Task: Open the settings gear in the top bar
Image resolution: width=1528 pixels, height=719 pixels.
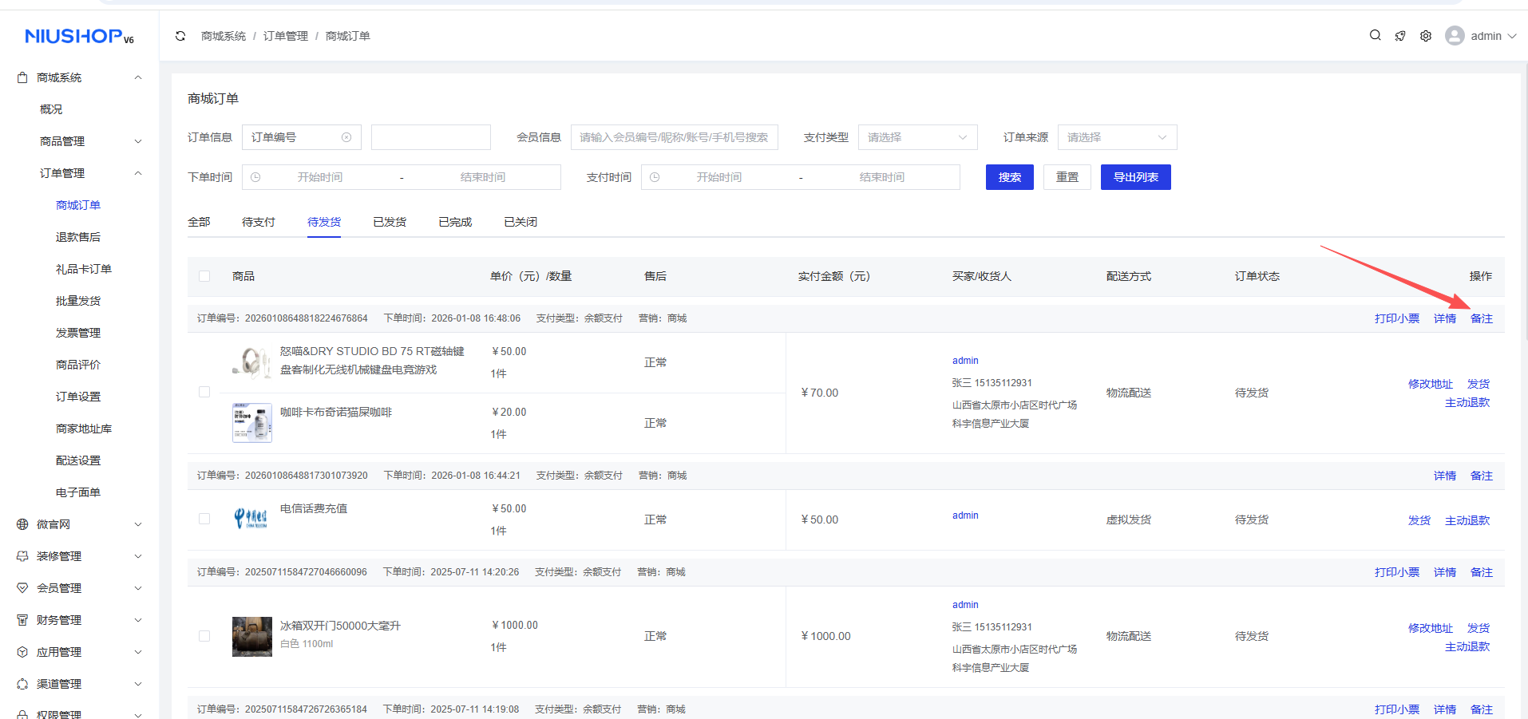Action: (x=1426, y=36)
